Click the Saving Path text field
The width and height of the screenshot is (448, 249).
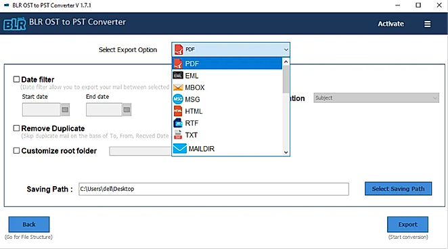[x=214, y=189]
